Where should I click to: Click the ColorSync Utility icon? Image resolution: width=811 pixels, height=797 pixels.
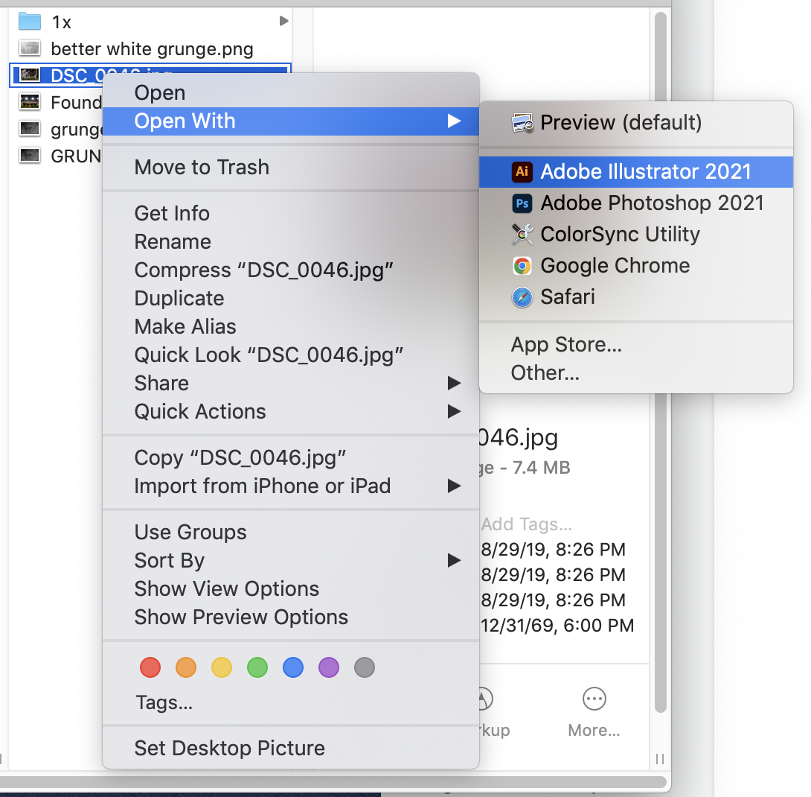tap(522, 235)
